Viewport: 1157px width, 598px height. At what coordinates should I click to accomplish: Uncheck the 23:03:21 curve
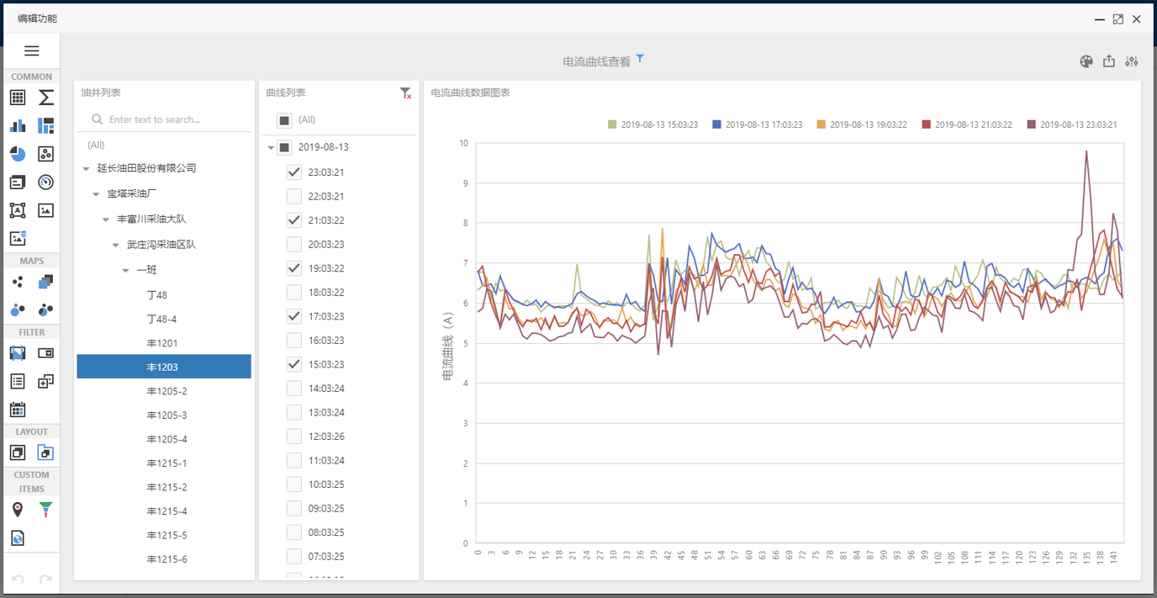(294, 172)
